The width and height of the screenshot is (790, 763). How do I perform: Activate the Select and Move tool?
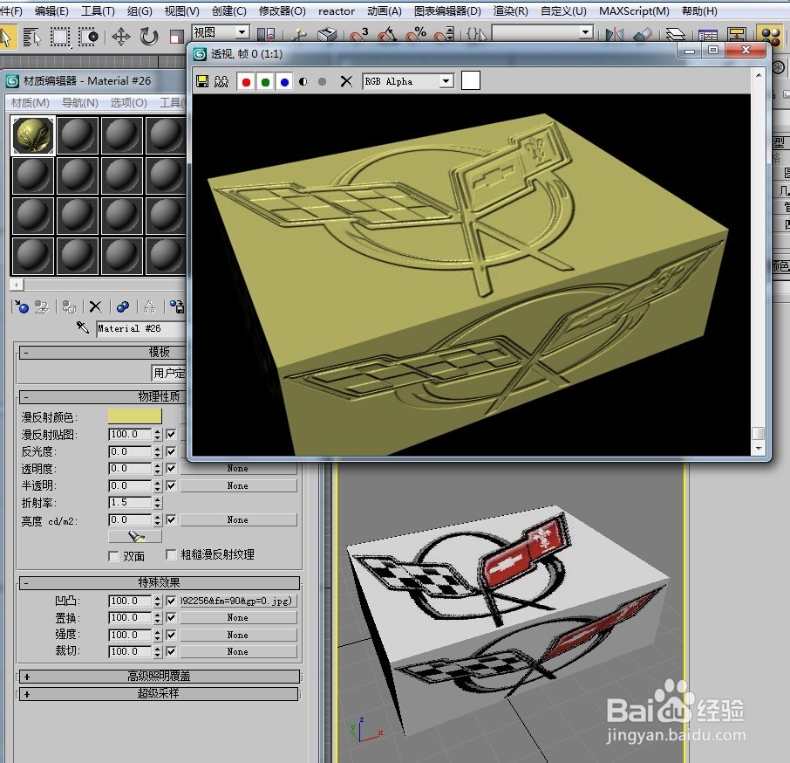pos(121,37)
